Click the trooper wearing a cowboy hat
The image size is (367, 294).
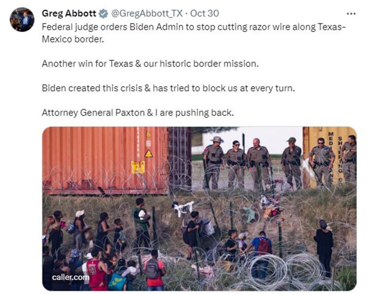[x=214, y=162]
